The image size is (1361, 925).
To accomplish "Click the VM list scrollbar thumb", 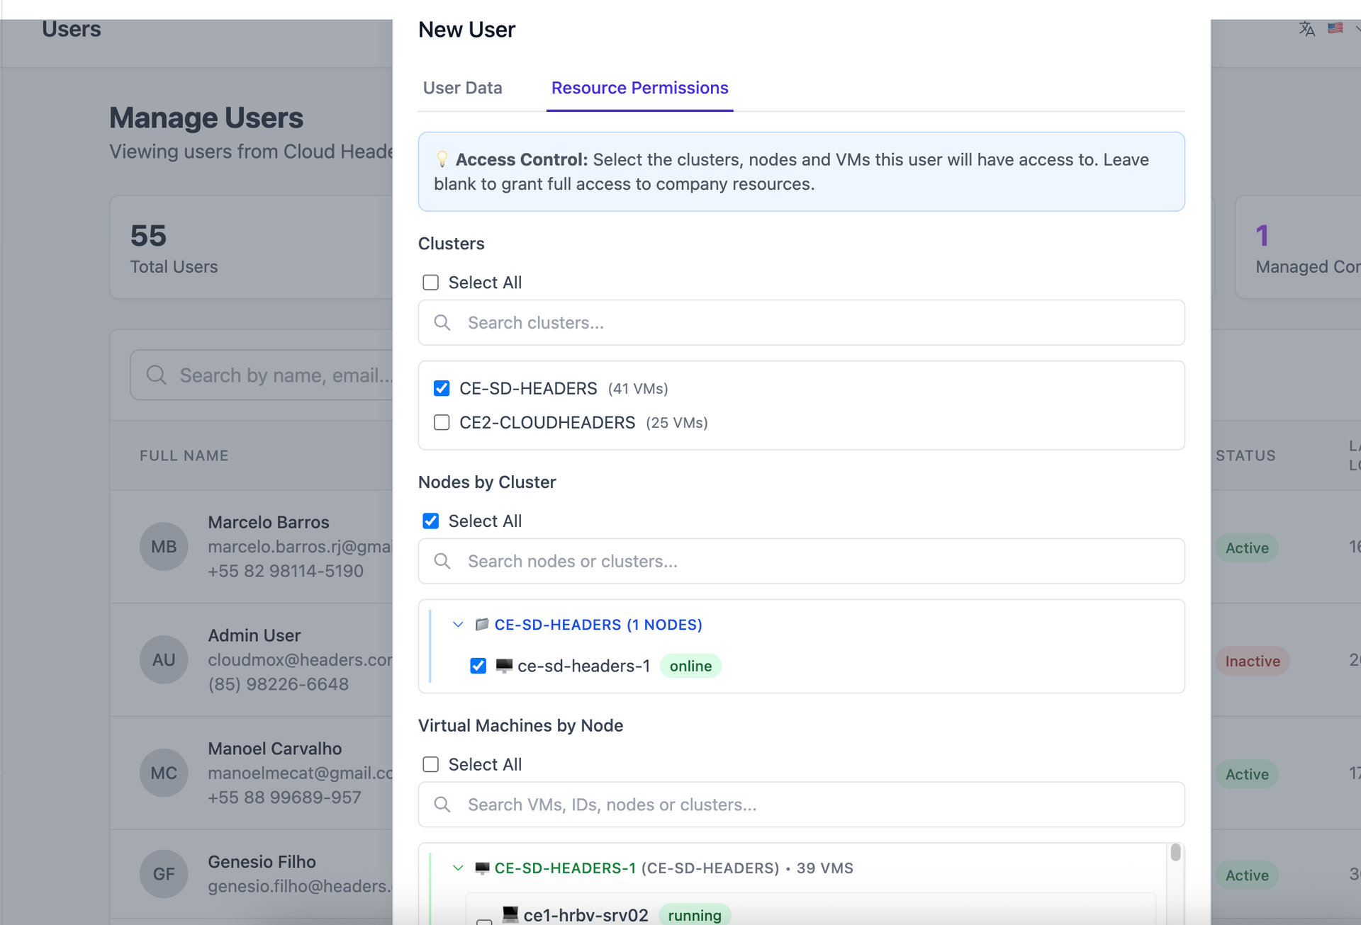I will coord(1175,852).
